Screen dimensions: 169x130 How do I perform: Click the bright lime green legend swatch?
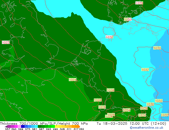tap(53, 126)
